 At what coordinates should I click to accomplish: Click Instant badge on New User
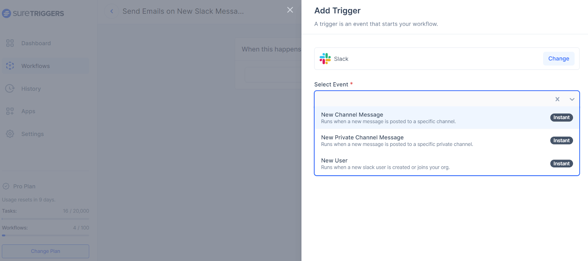coord(562,164)
